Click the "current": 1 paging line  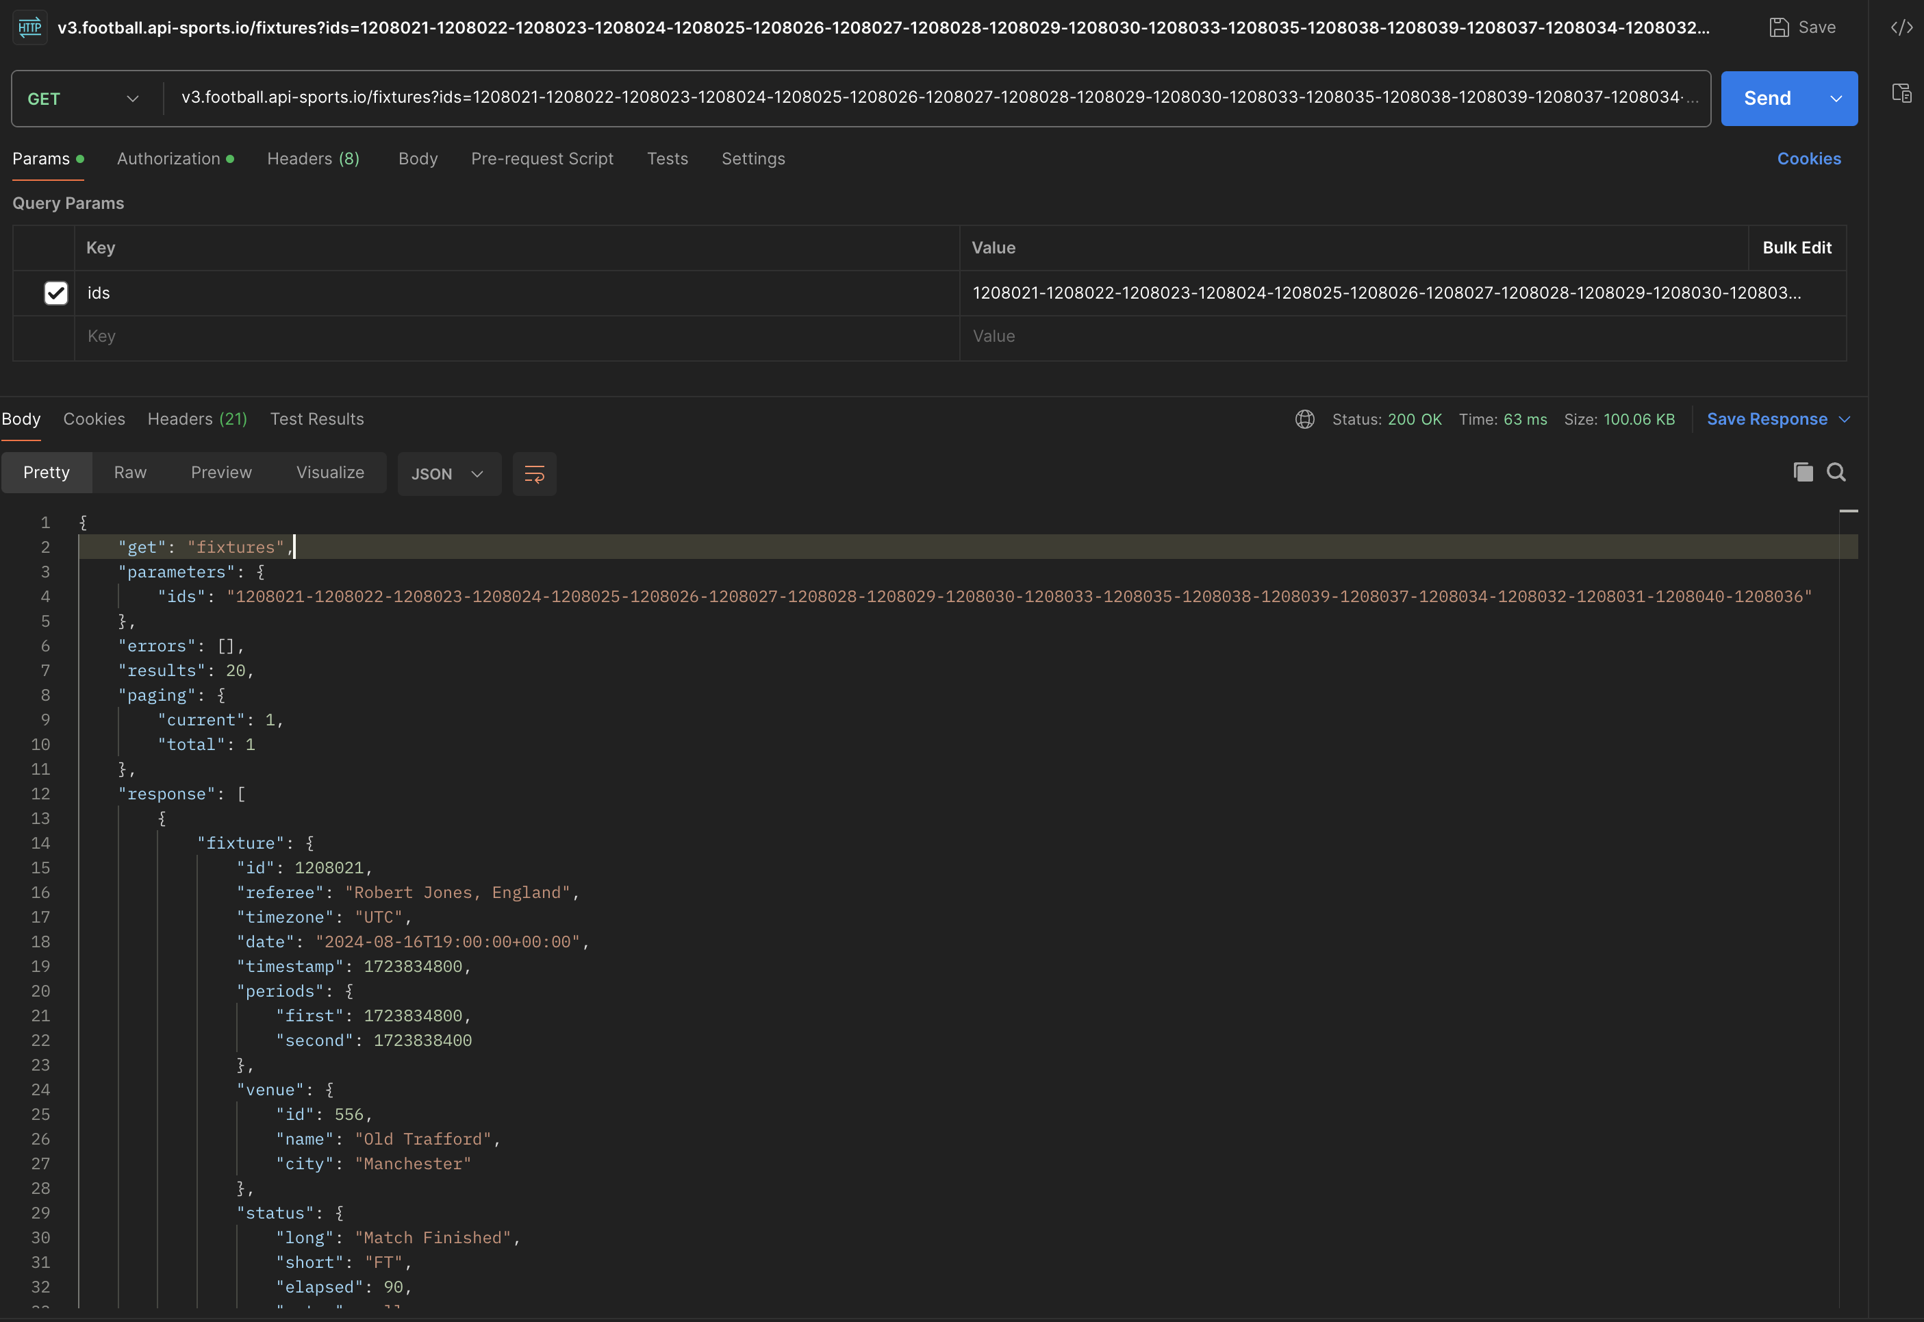pyautogui.click(x=220, y=721)
